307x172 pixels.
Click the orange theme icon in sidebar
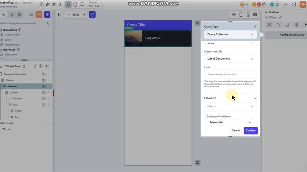point(39,15)
